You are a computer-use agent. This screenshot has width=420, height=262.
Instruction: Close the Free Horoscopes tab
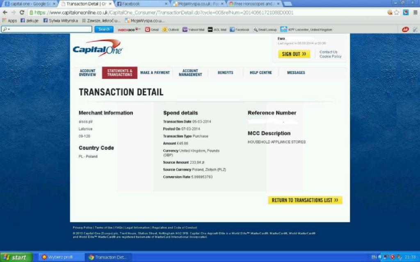point(278,4)
